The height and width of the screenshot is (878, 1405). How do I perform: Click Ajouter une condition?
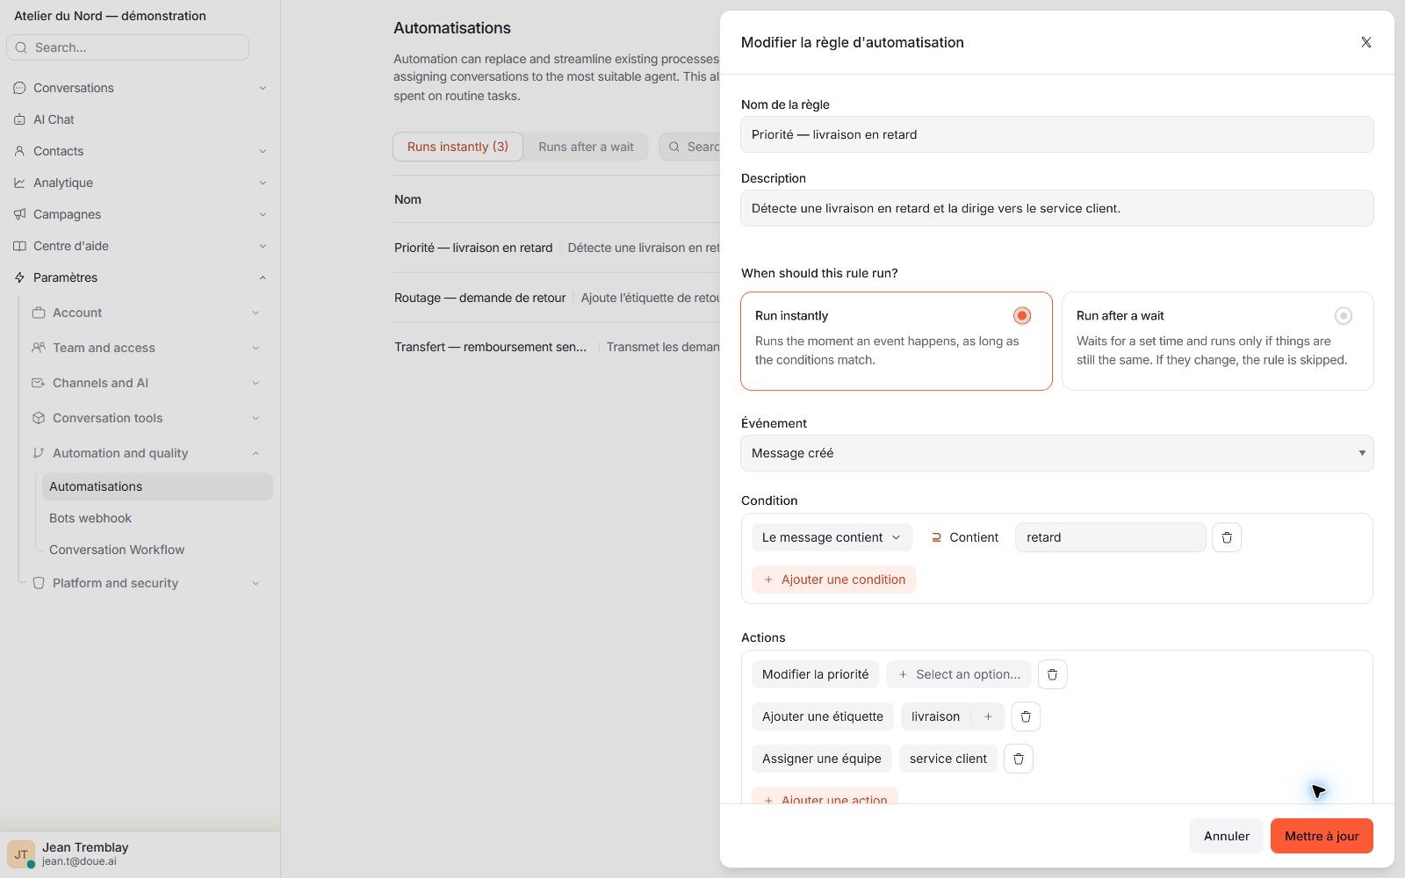click(833, 579)
